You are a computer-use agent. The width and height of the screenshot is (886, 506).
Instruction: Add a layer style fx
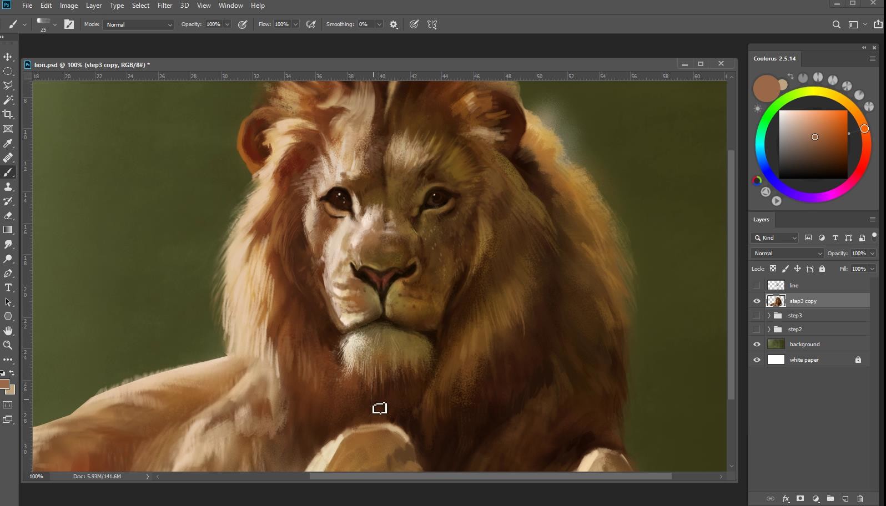click(x=786, y=499)
